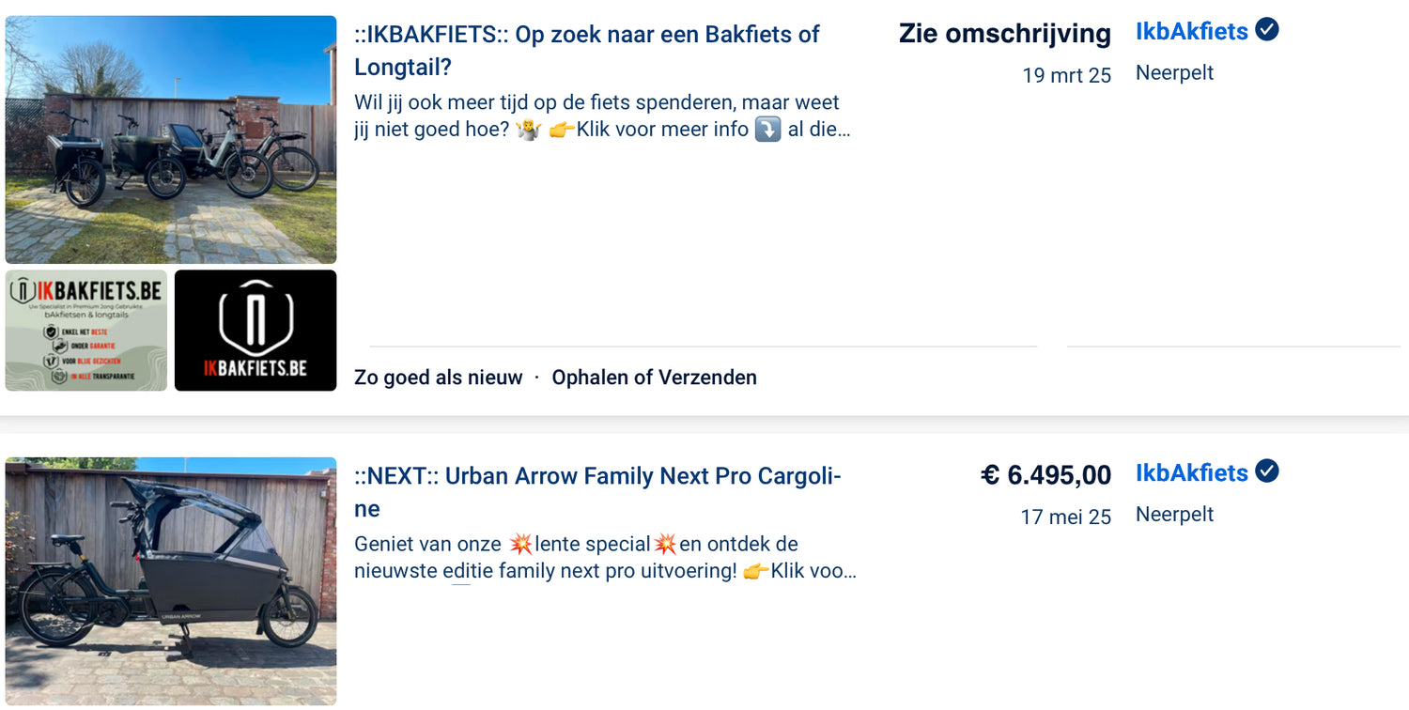
Task: Click 'Ophalen of Verzenden' delivery label
Action: click(654, 378)
